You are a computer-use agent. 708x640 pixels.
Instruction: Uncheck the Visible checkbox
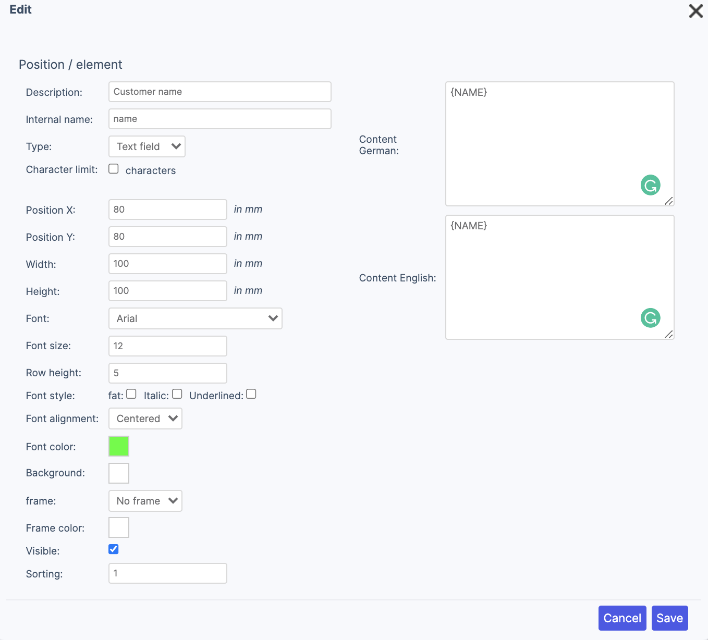click(114, 549)
